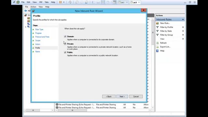This screenshot has height=117, width=208.
Task: Go to the Name step
Action: (37, 52)
